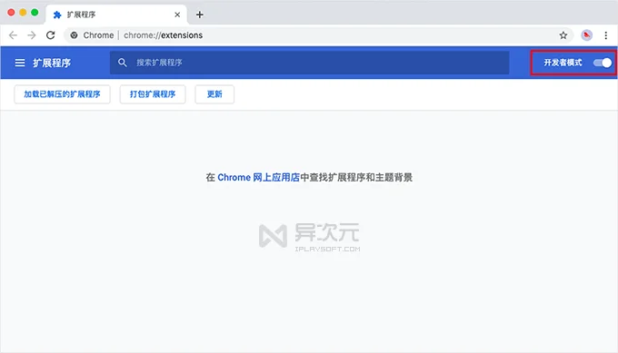The width and height of the screenshot is (618, 353).
Task: Toggle the 开发者模式 switch
Action: pos(603,63)
